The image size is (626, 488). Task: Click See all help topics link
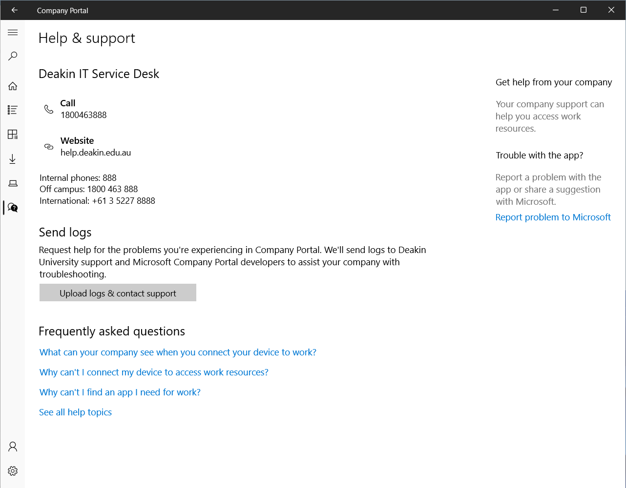point(75,412)
